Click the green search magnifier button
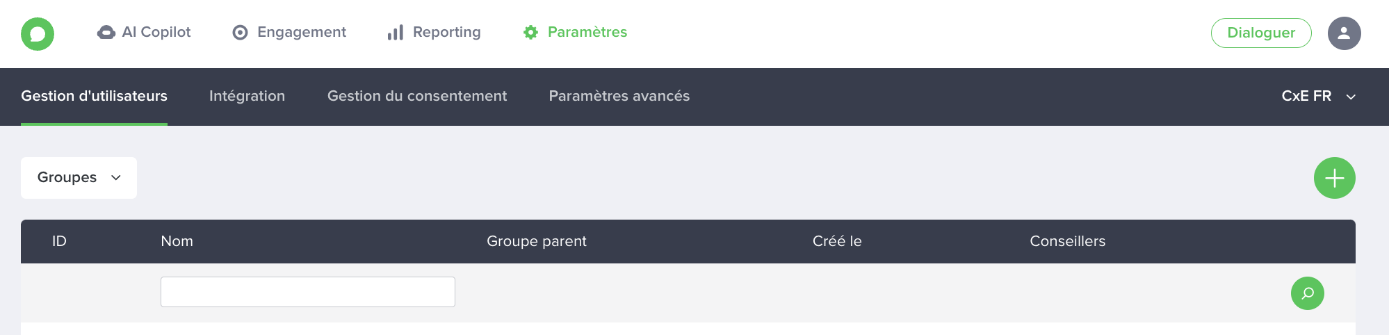Screen dimensions: 1389x335 coord(1307,293)
